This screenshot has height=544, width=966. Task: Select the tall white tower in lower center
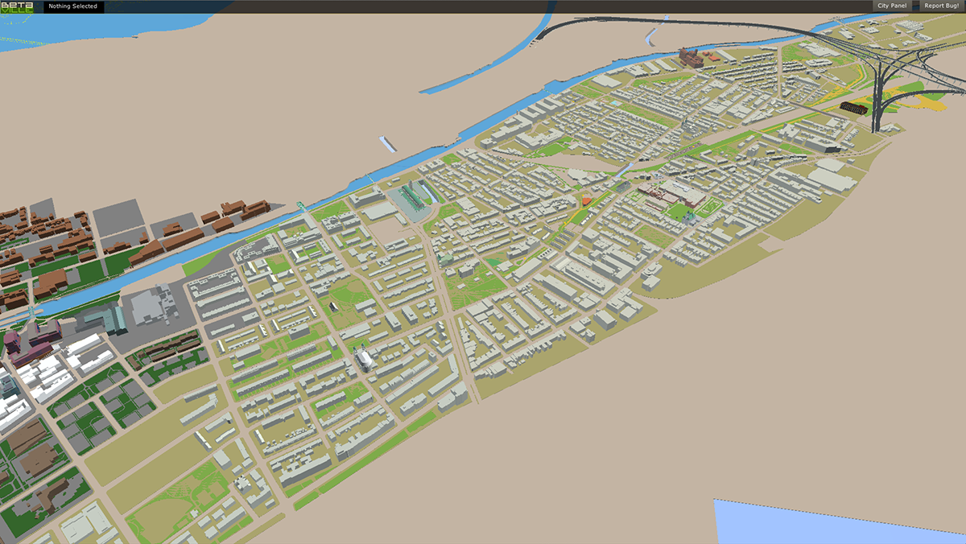pos(365,358)
